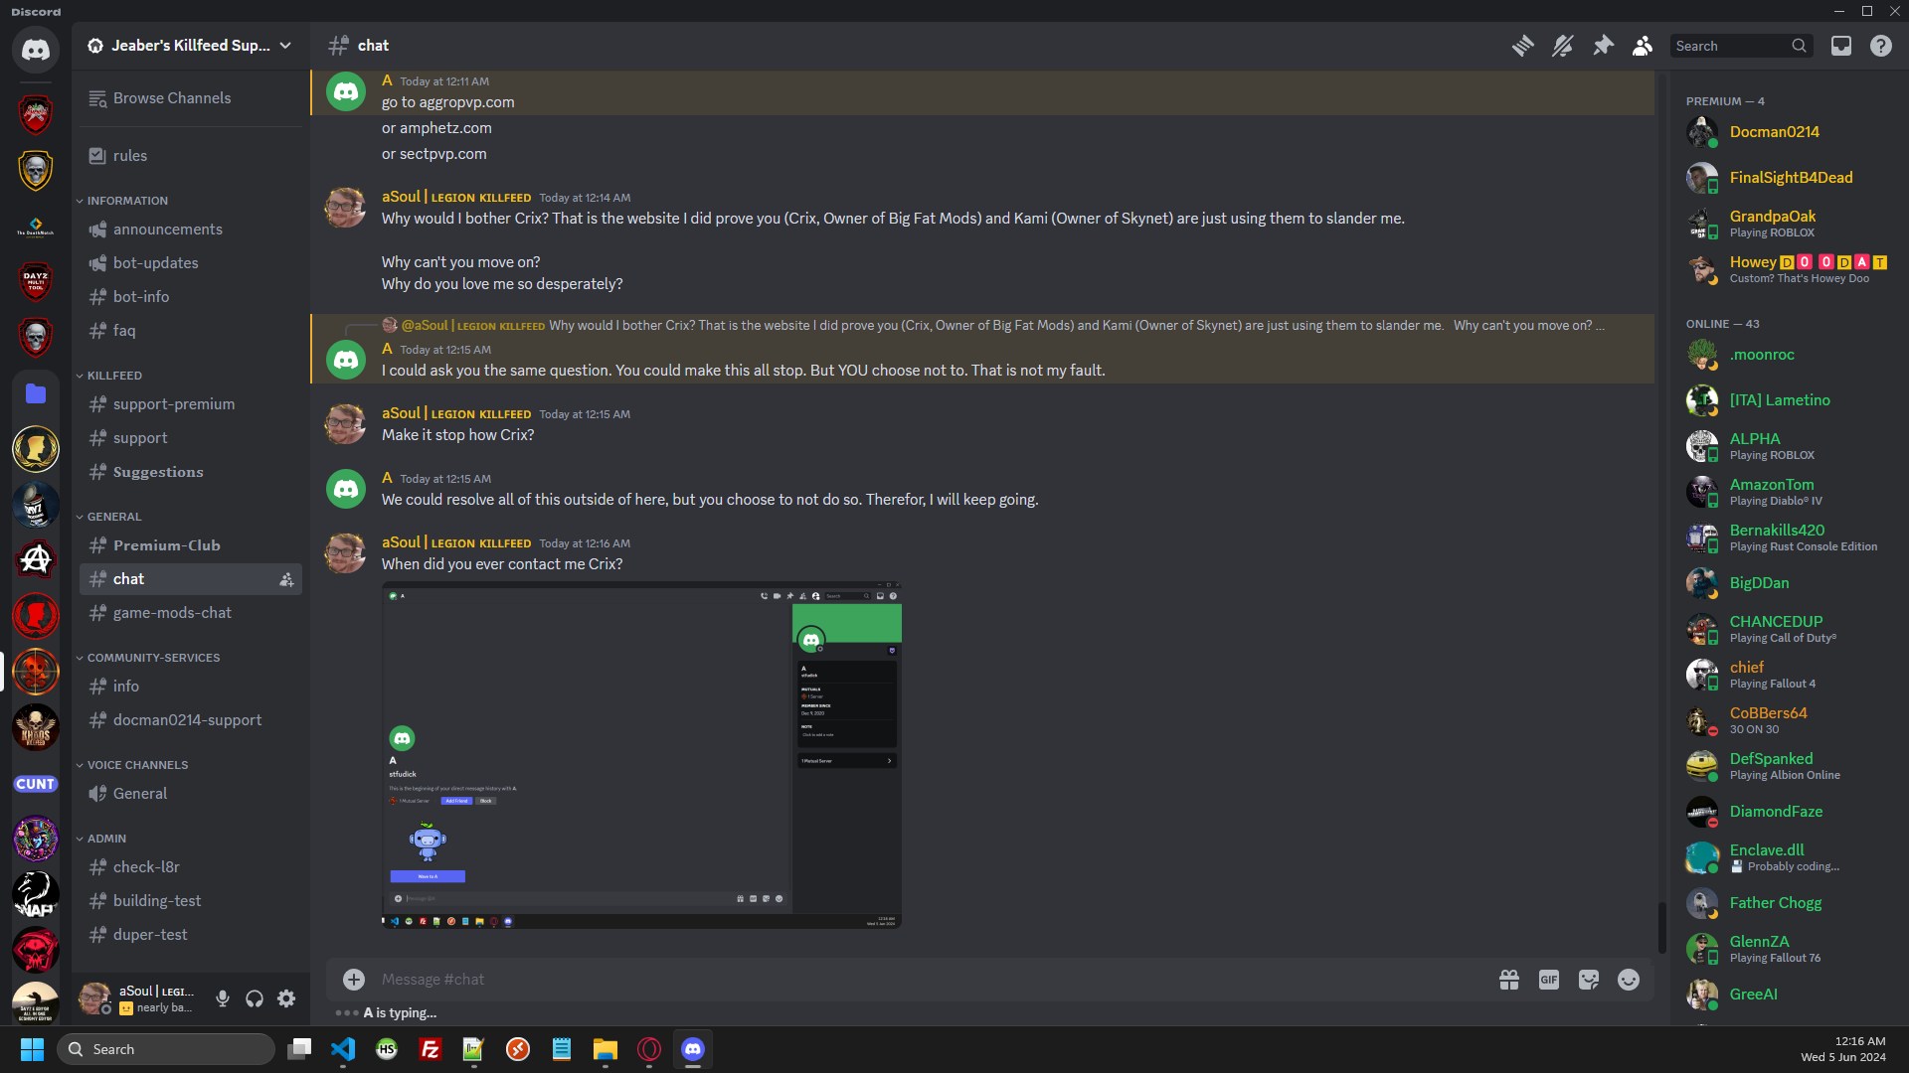Image resolution: width=1909 pixels, height=1073 pixels.
Task: Open the rules channel
Action: click(x=191, y=156)
